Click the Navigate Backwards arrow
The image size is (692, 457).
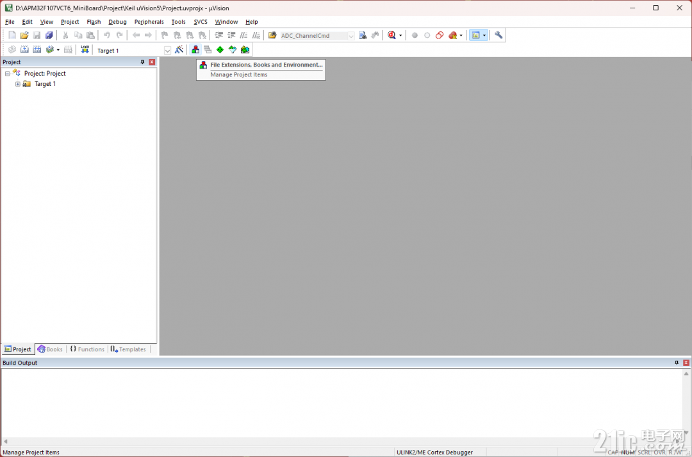point(136,35)
